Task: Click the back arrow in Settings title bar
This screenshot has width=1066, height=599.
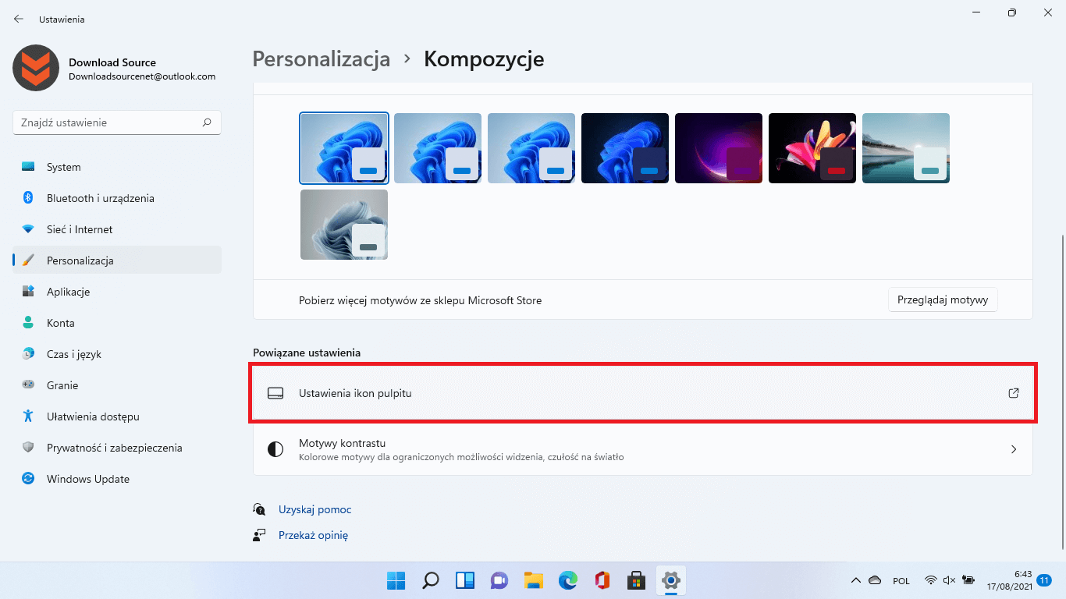Action: click(x=19, y=19)
